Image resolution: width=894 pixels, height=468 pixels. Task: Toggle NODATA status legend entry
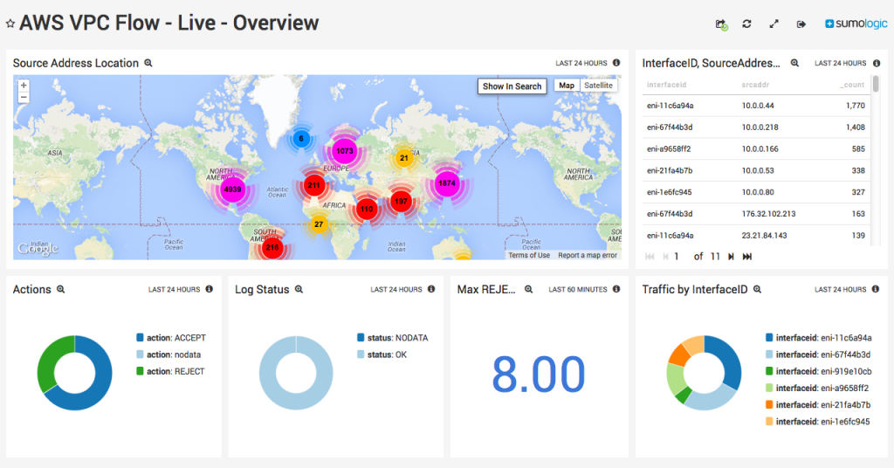click(392, 337)
